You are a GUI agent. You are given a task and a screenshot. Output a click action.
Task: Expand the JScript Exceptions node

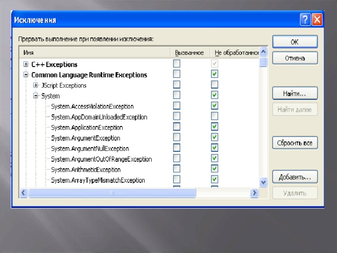[36, 85]
